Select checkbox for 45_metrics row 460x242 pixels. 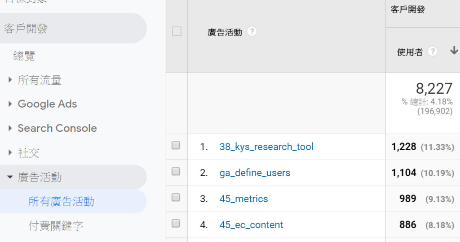(x=176, y=197)
